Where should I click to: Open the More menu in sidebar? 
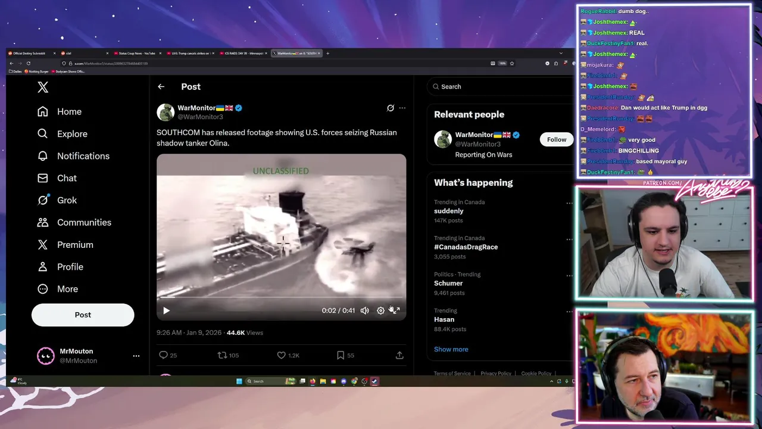(57, 289)
